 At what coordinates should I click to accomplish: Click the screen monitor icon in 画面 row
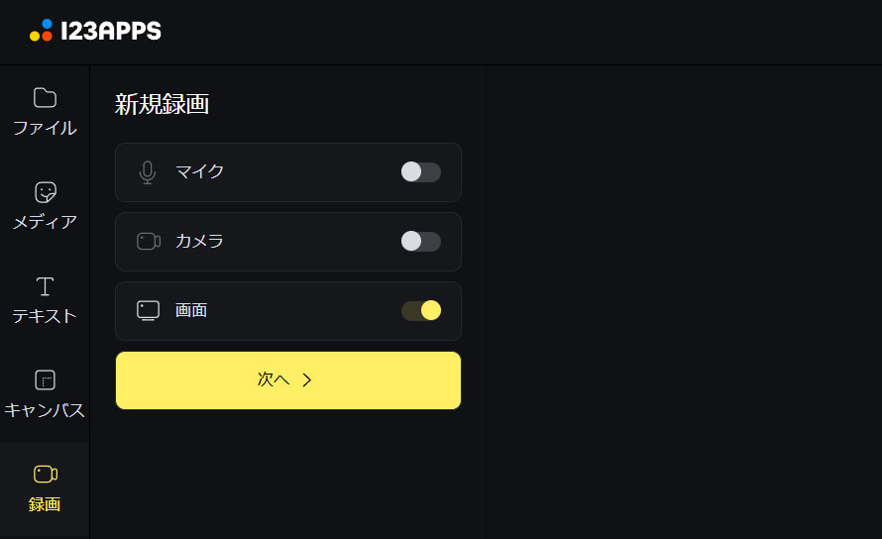pyautogui.click(x=148, y=310)
